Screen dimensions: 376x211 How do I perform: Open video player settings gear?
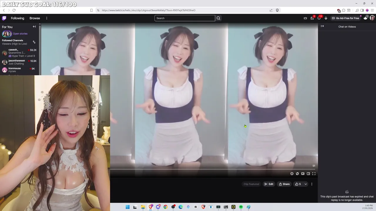[x=292, y=174]
